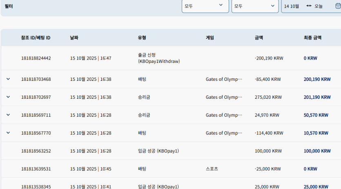Image resolution: width=341 pixels, height=189 pixels.
Task: Click date 15 10월 2025 | 16:47
Action: tap(91, 58)
